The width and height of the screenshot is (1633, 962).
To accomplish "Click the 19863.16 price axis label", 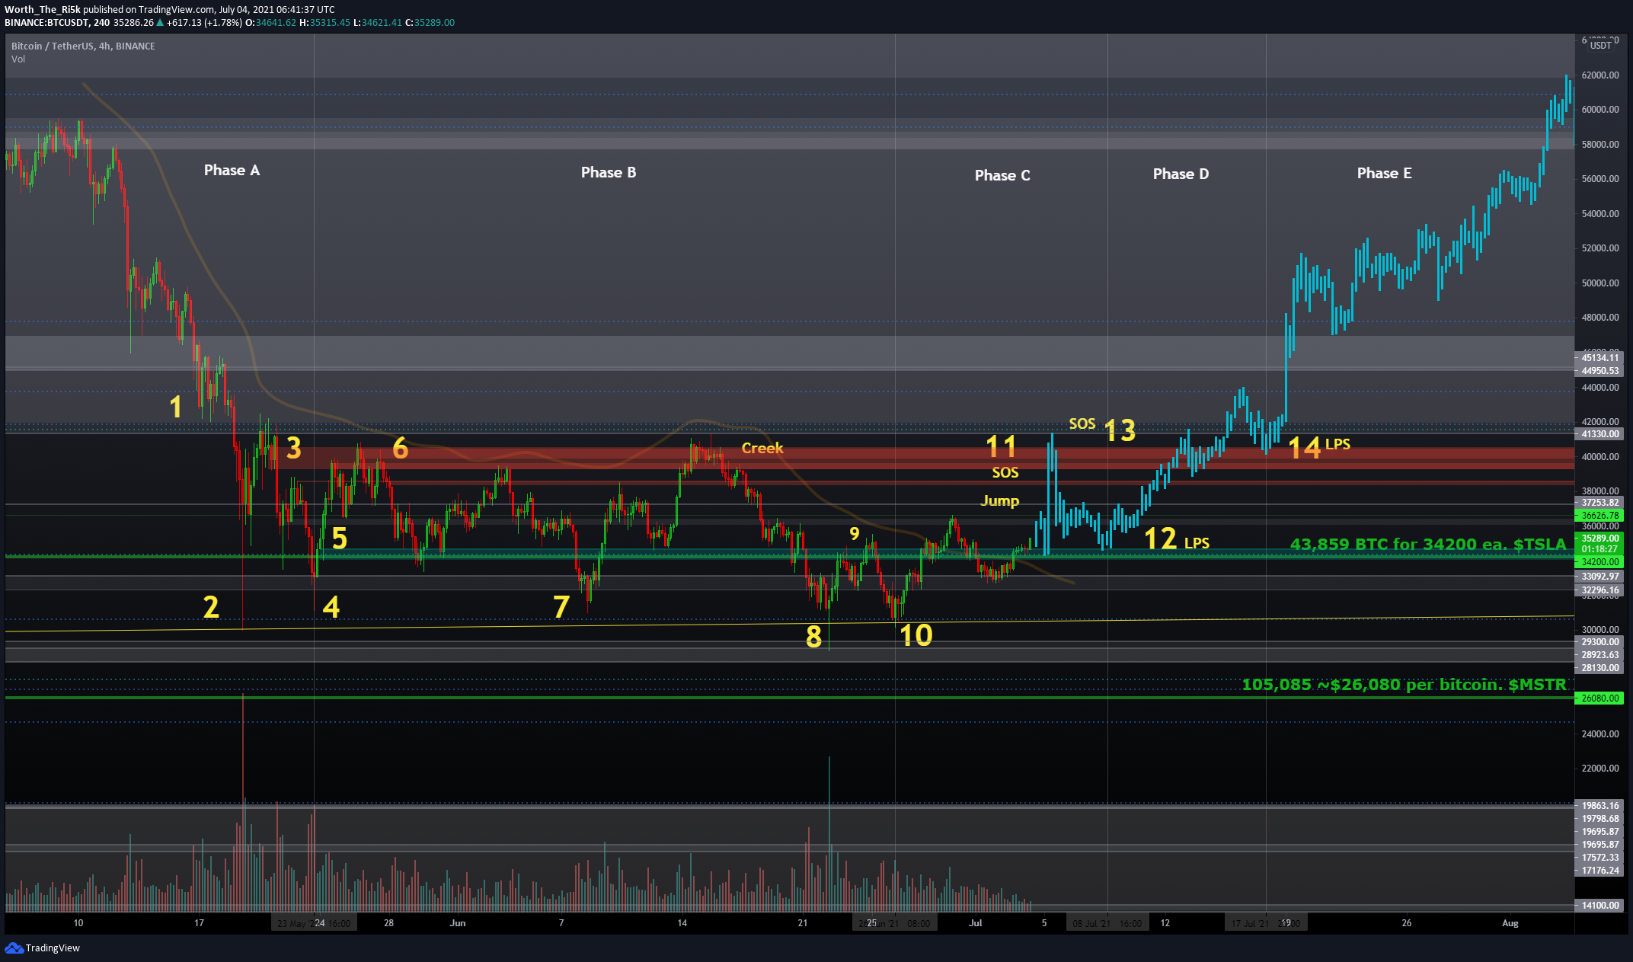I will pyautogui.click(x=1599, y=805).
